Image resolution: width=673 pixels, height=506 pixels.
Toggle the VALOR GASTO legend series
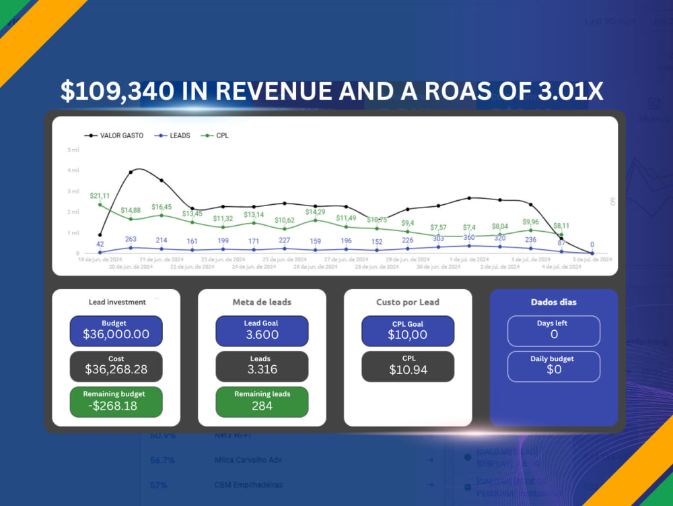click(x=114, y=135)
